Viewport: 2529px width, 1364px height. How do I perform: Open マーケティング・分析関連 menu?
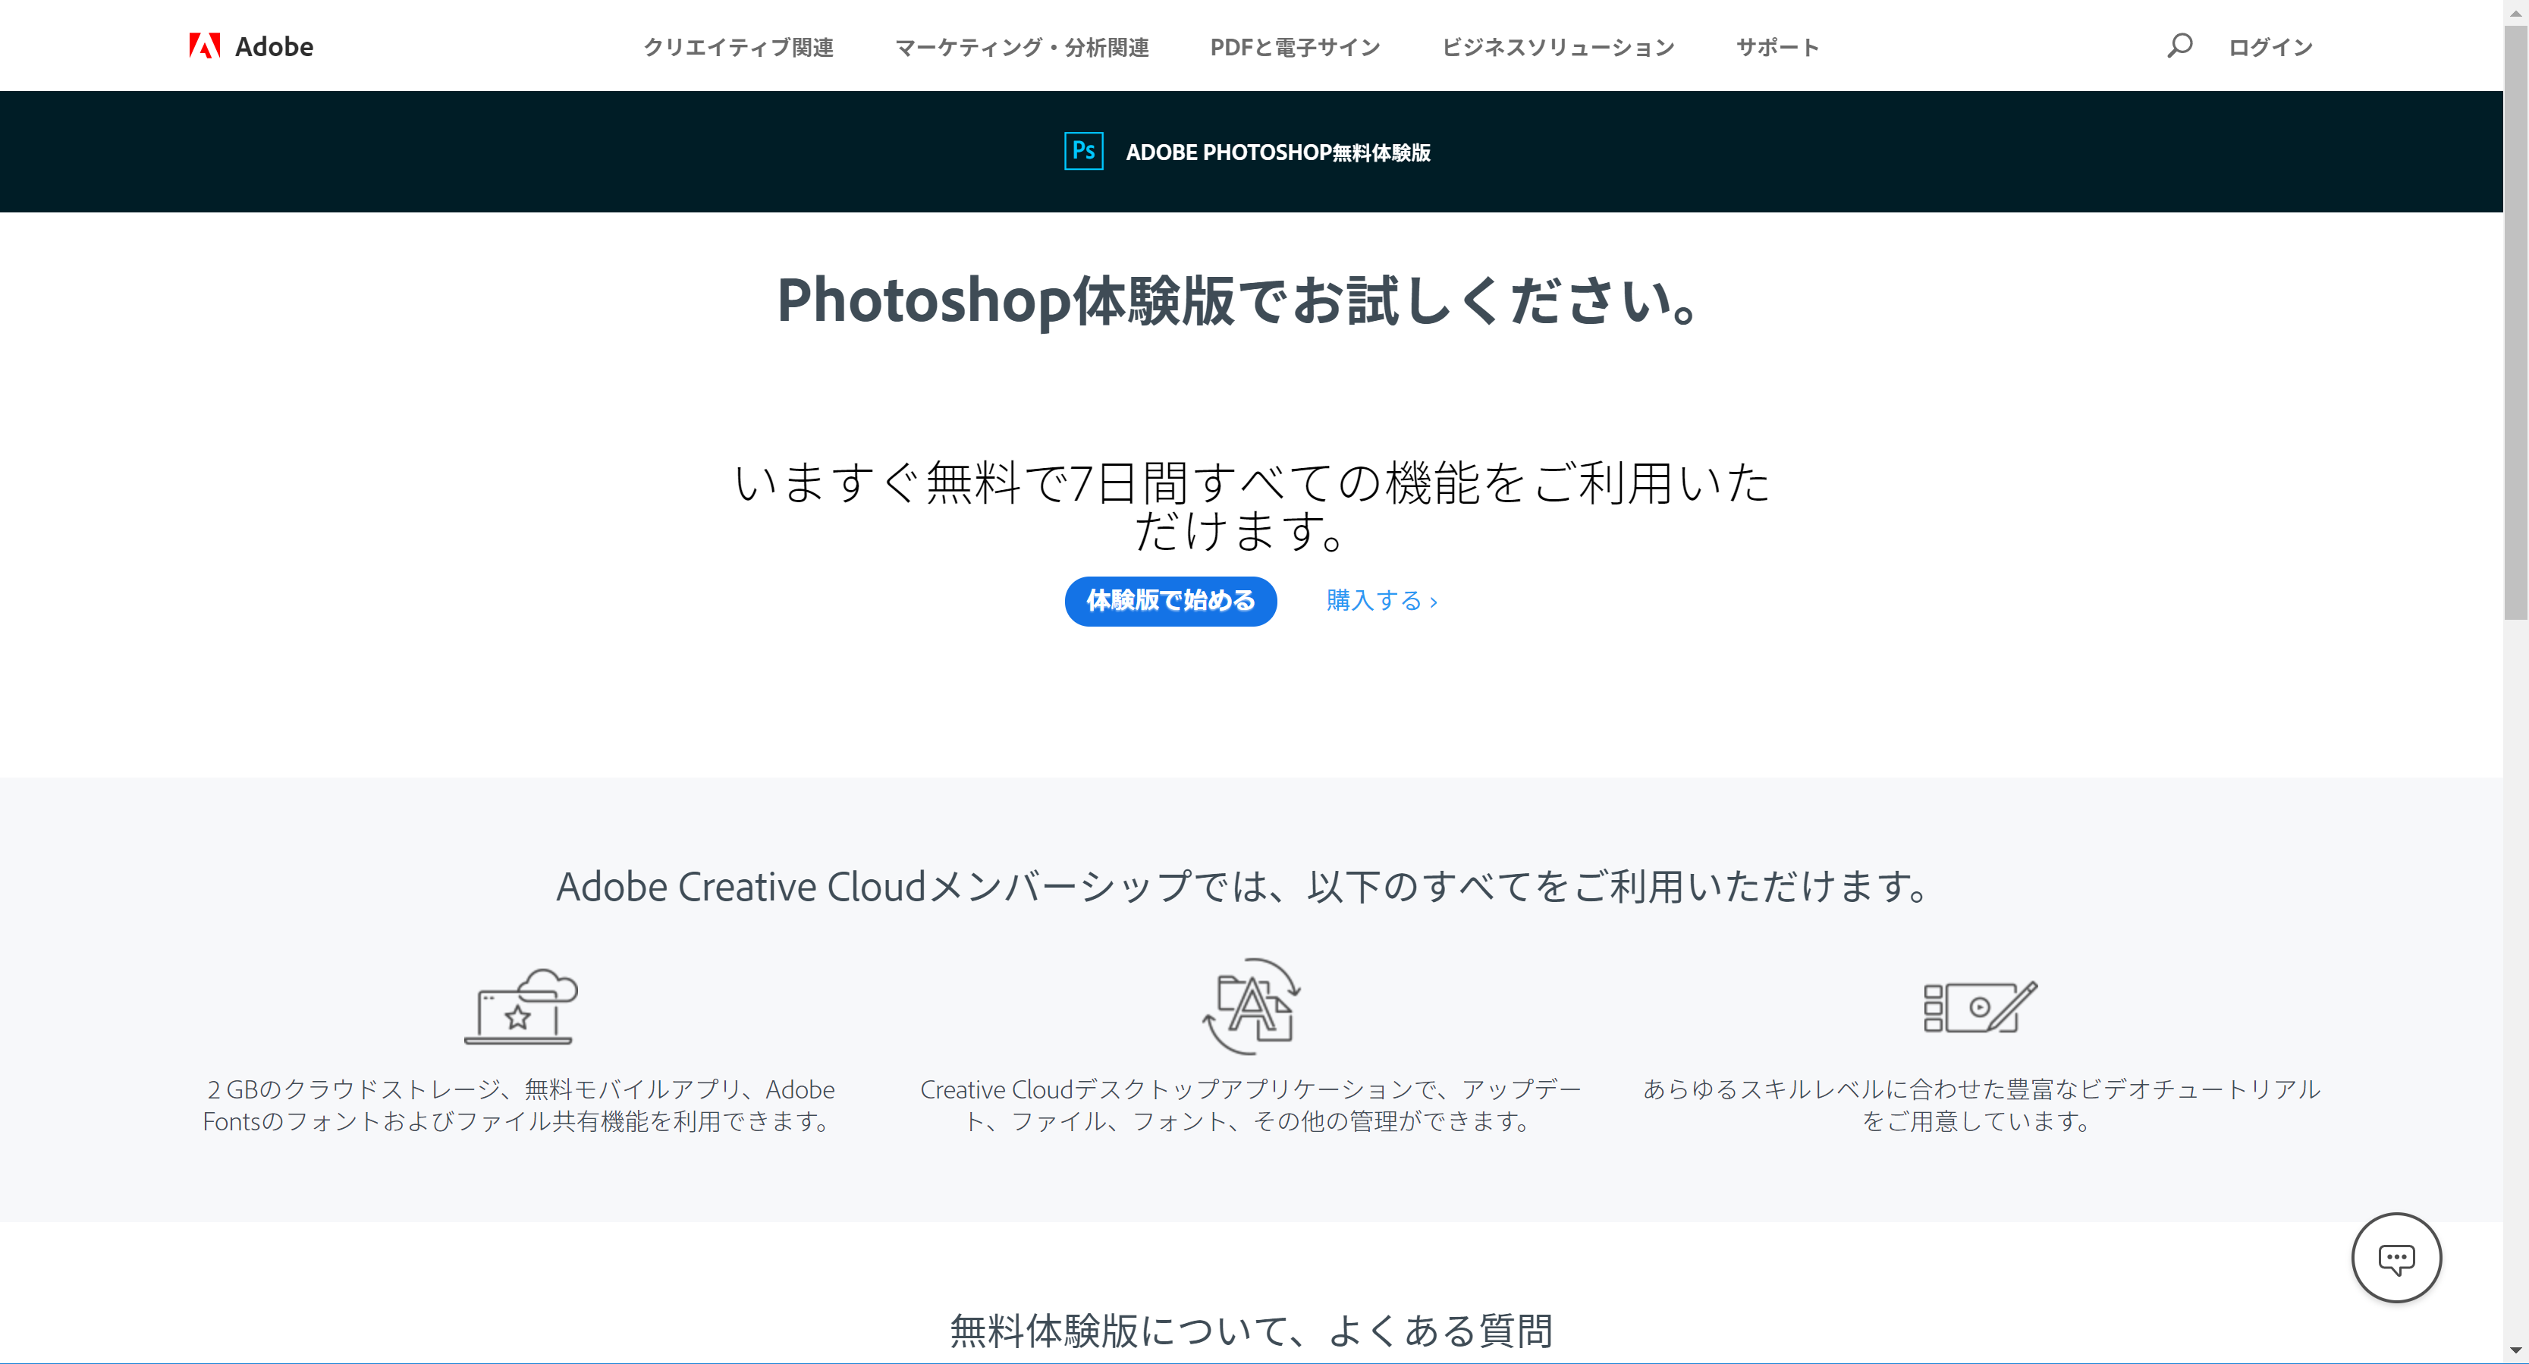1022,47
